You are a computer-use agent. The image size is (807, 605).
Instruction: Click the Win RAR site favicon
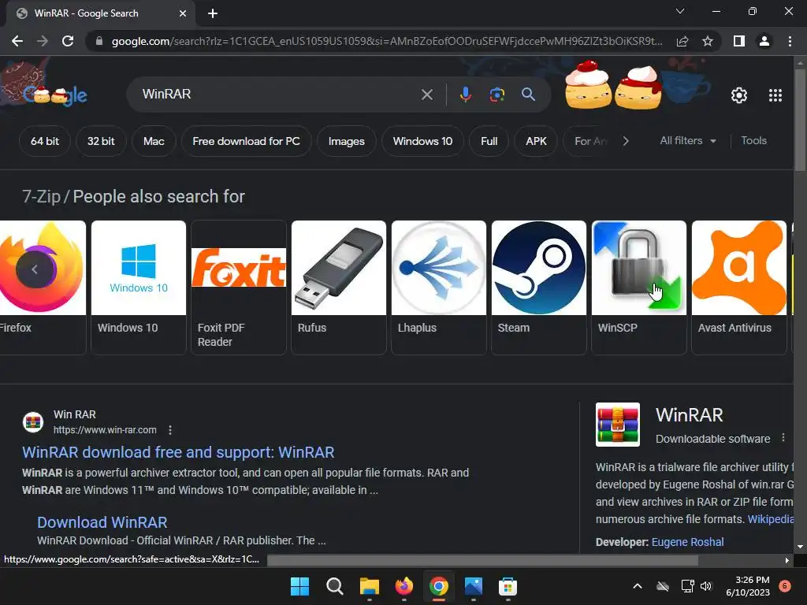(x=33, y=422)
